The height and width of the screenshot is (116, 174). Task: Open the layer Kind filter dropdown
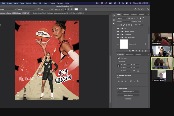point(122,18)
